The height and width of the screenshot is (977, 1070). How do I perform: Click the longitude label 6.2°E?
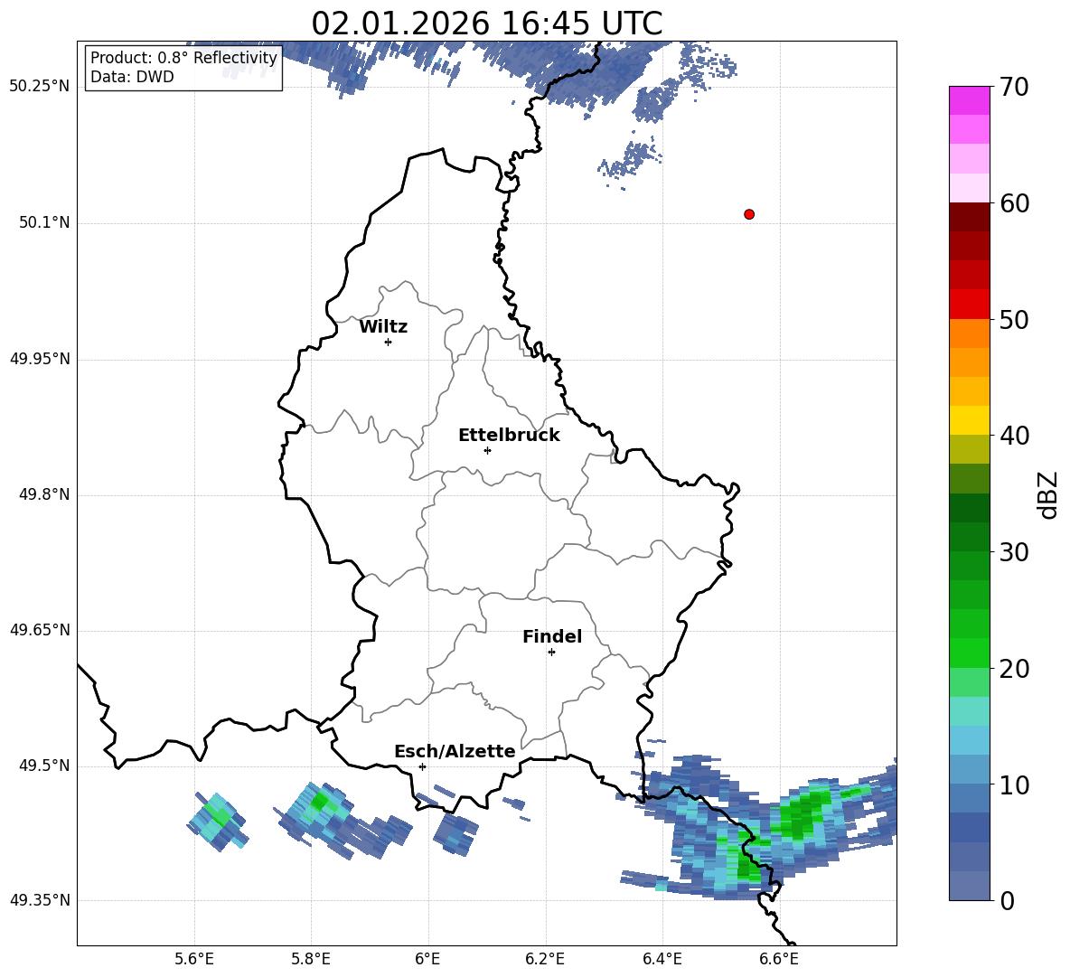coord(545,959)
